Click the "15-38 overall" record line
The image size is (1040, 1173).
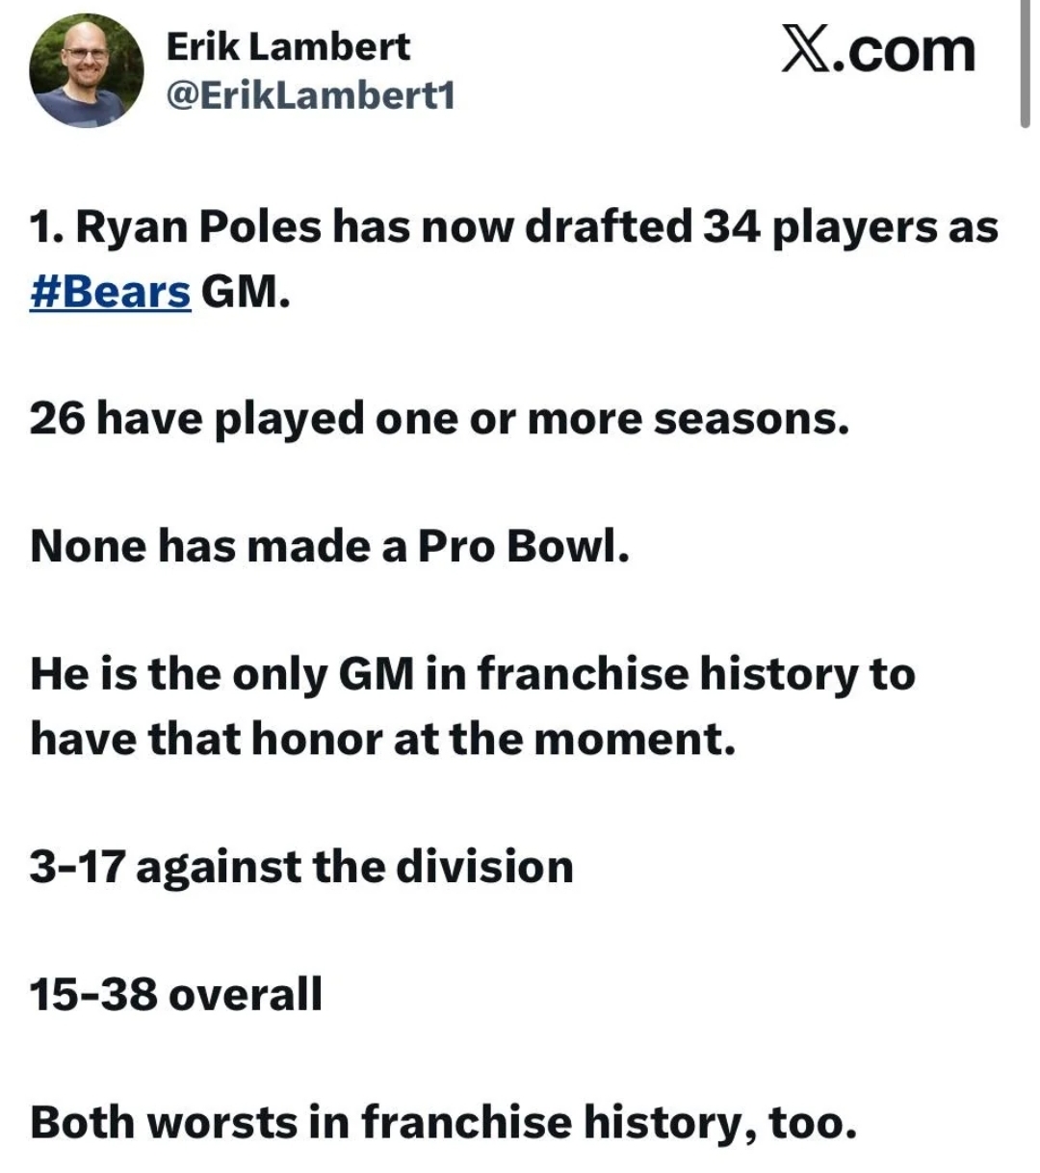176,994
